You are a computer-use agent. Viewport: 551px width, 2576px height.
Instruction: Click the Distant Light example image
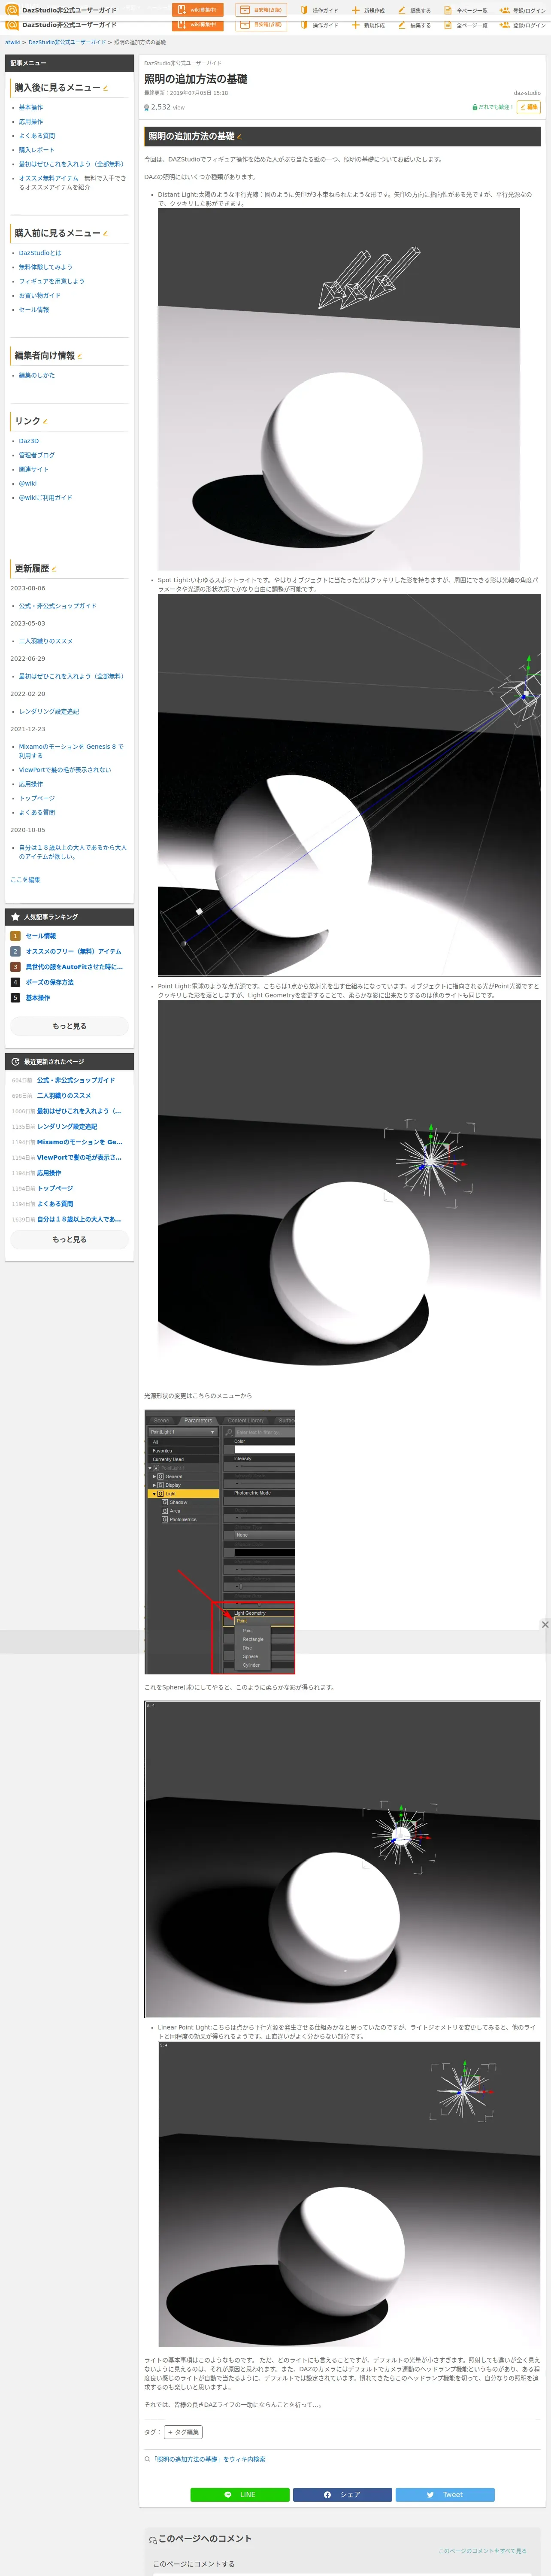click(339, 389)
